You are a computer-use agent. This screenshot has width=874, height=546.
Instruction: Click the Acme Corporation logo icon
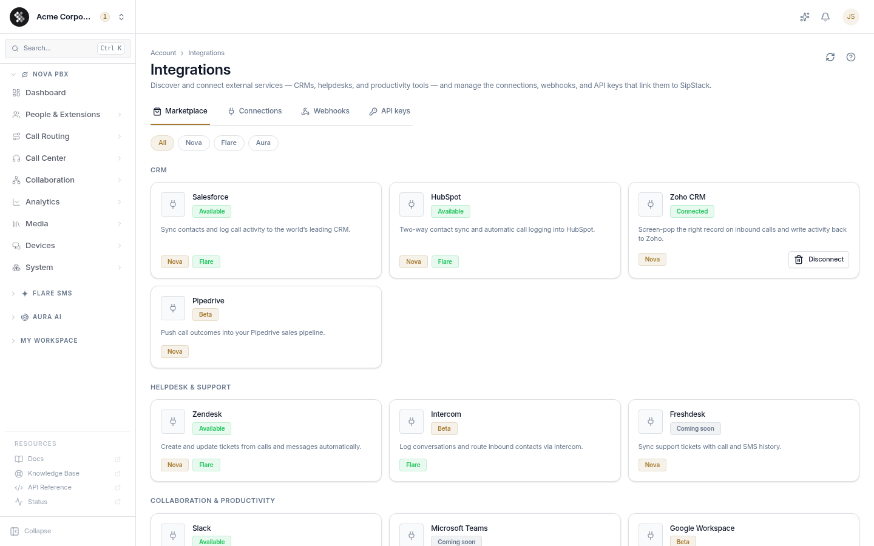tap(19, 17)
